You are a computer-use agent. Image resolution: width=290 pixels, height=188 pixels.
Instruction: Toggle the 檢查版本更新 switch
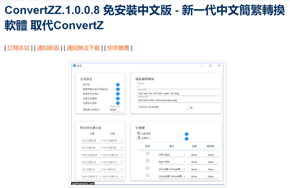117,103
